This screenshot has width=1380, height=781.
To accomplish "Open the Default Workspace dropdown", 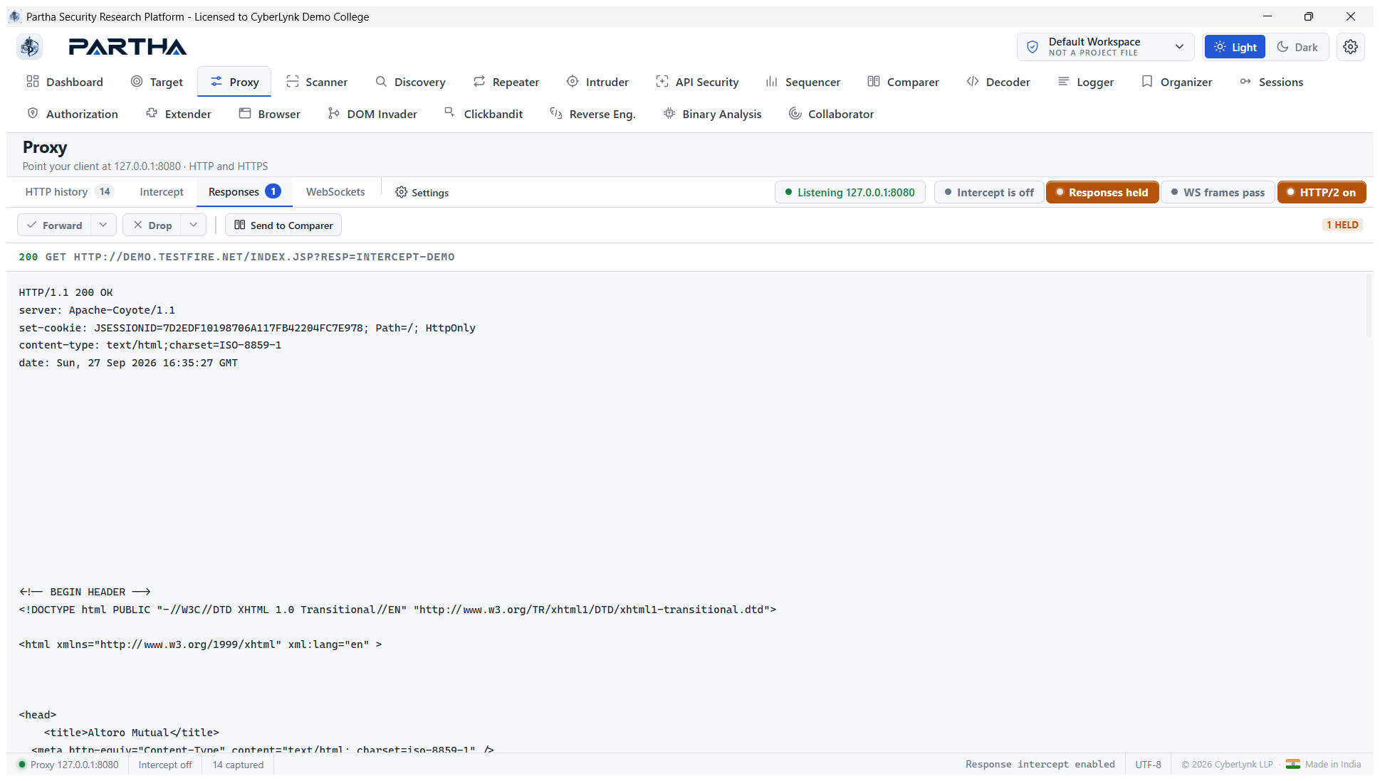I will point(1106,47).
